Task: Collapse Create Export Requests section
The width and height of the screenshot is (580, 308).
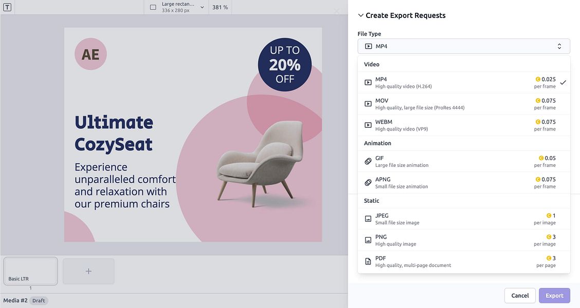Action: 361,15
